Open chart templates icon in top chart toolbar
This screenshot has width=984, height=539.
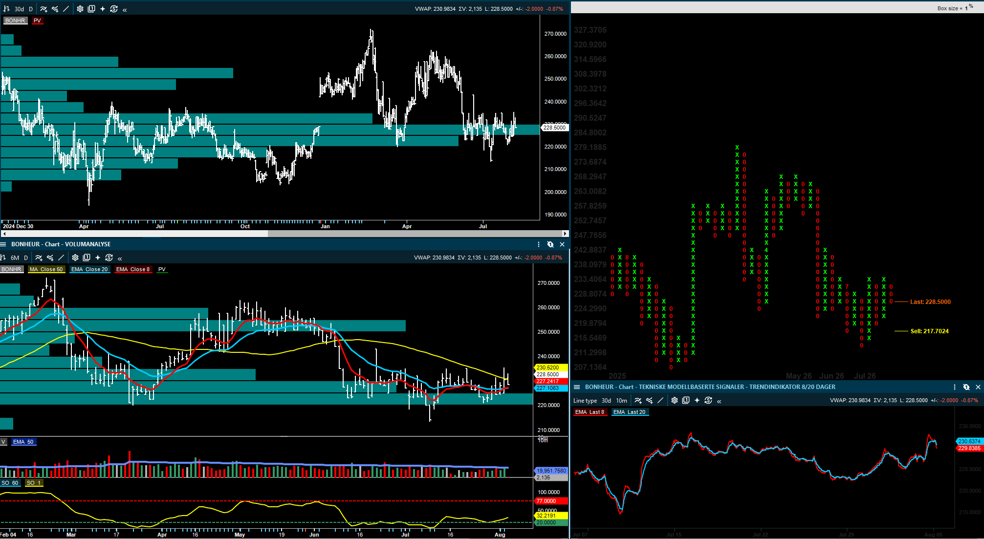pyautogui.click(x=91, y=9)
